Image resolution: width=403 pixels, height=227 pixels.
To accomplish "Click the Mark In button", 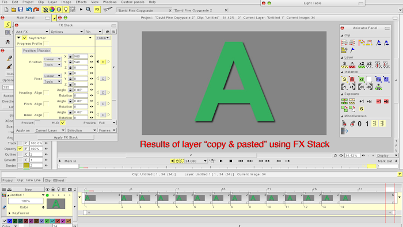I will point(67,161).
